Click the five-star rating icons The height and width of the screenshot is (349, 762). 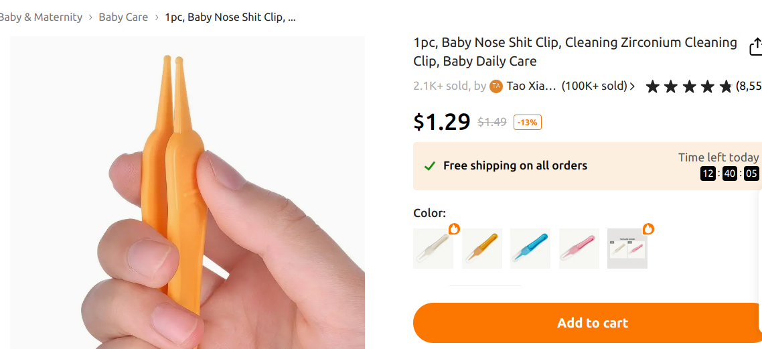tap(689, 86)
